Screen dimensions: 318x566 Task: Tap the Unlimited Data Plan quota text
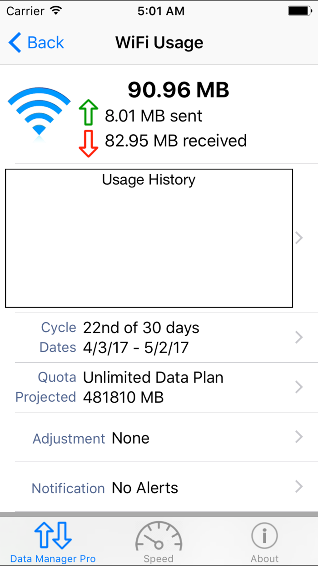(x=153, y=378)
